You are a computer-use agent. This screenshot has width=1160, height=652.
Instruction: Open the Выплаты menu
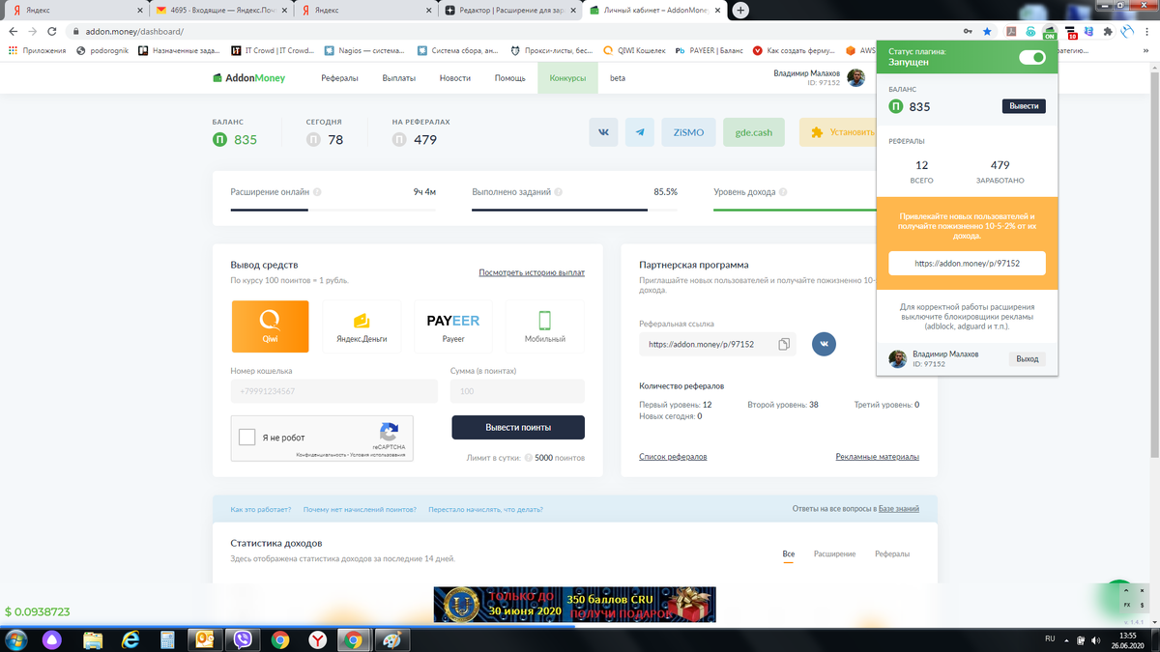[398, 78]
